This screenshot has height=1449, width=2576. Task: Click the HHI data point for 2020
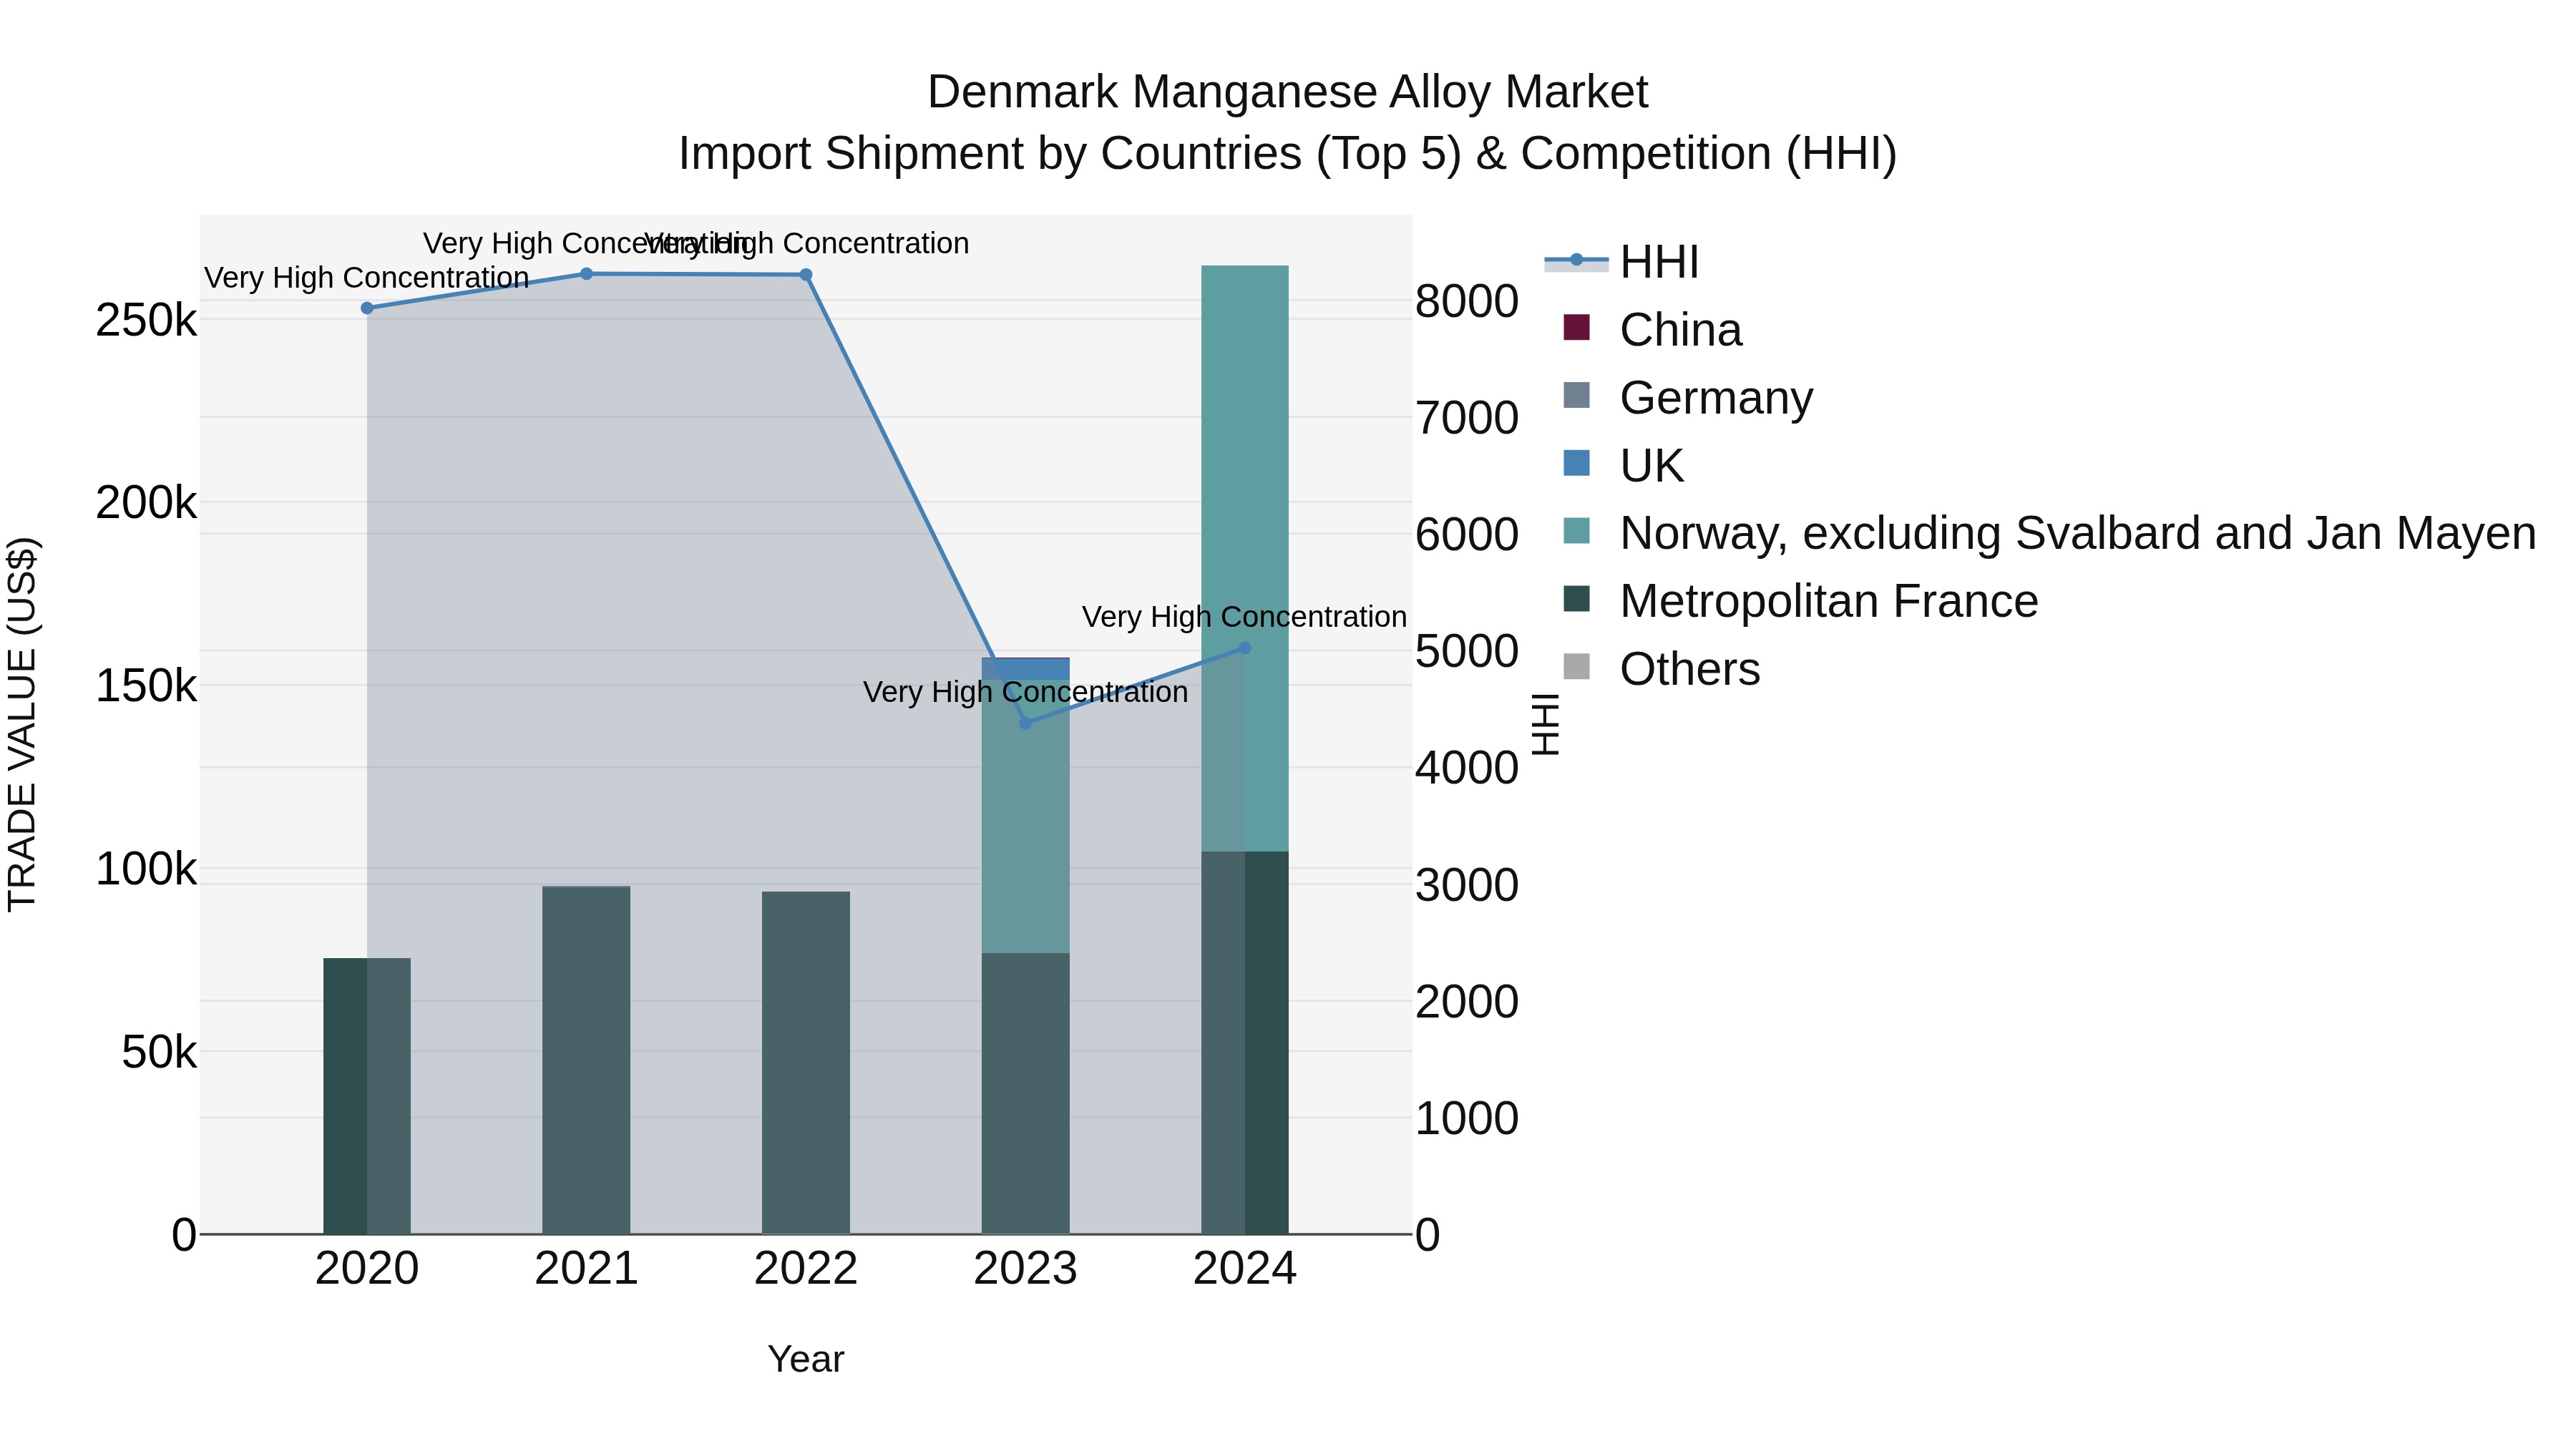367,308
